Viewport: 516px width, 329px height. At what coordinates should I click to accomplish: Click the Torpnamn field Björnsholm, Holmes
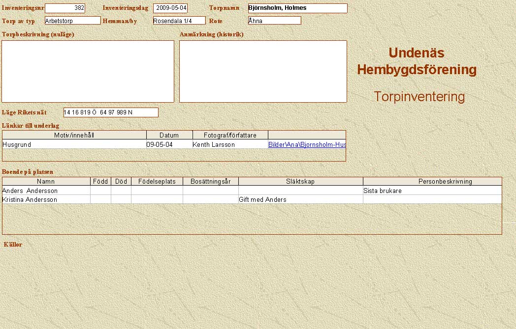[297, 8]
